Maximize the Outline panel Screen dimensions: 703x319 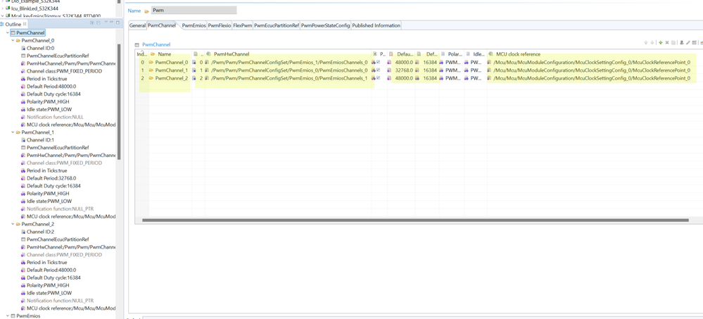pos(118,23)
